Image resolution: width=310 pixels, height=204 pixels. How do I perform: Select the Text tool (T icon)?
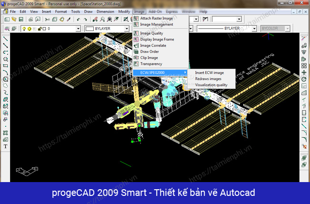pos(5,146)
